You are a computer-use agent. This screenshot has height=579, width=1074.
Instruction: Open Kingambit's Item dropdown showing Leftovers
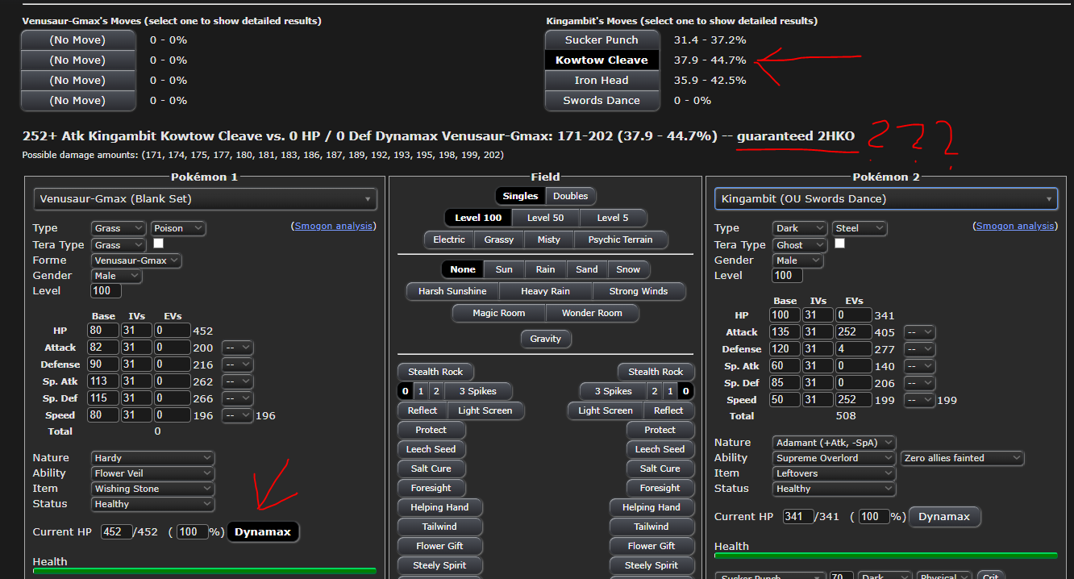[834, 473]
